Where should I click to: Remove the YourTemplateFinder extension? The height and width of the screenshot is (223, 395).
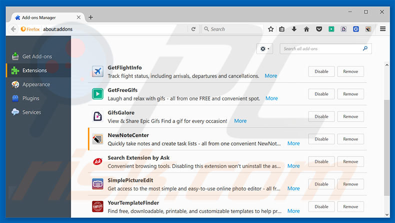[x=350, y=206]
